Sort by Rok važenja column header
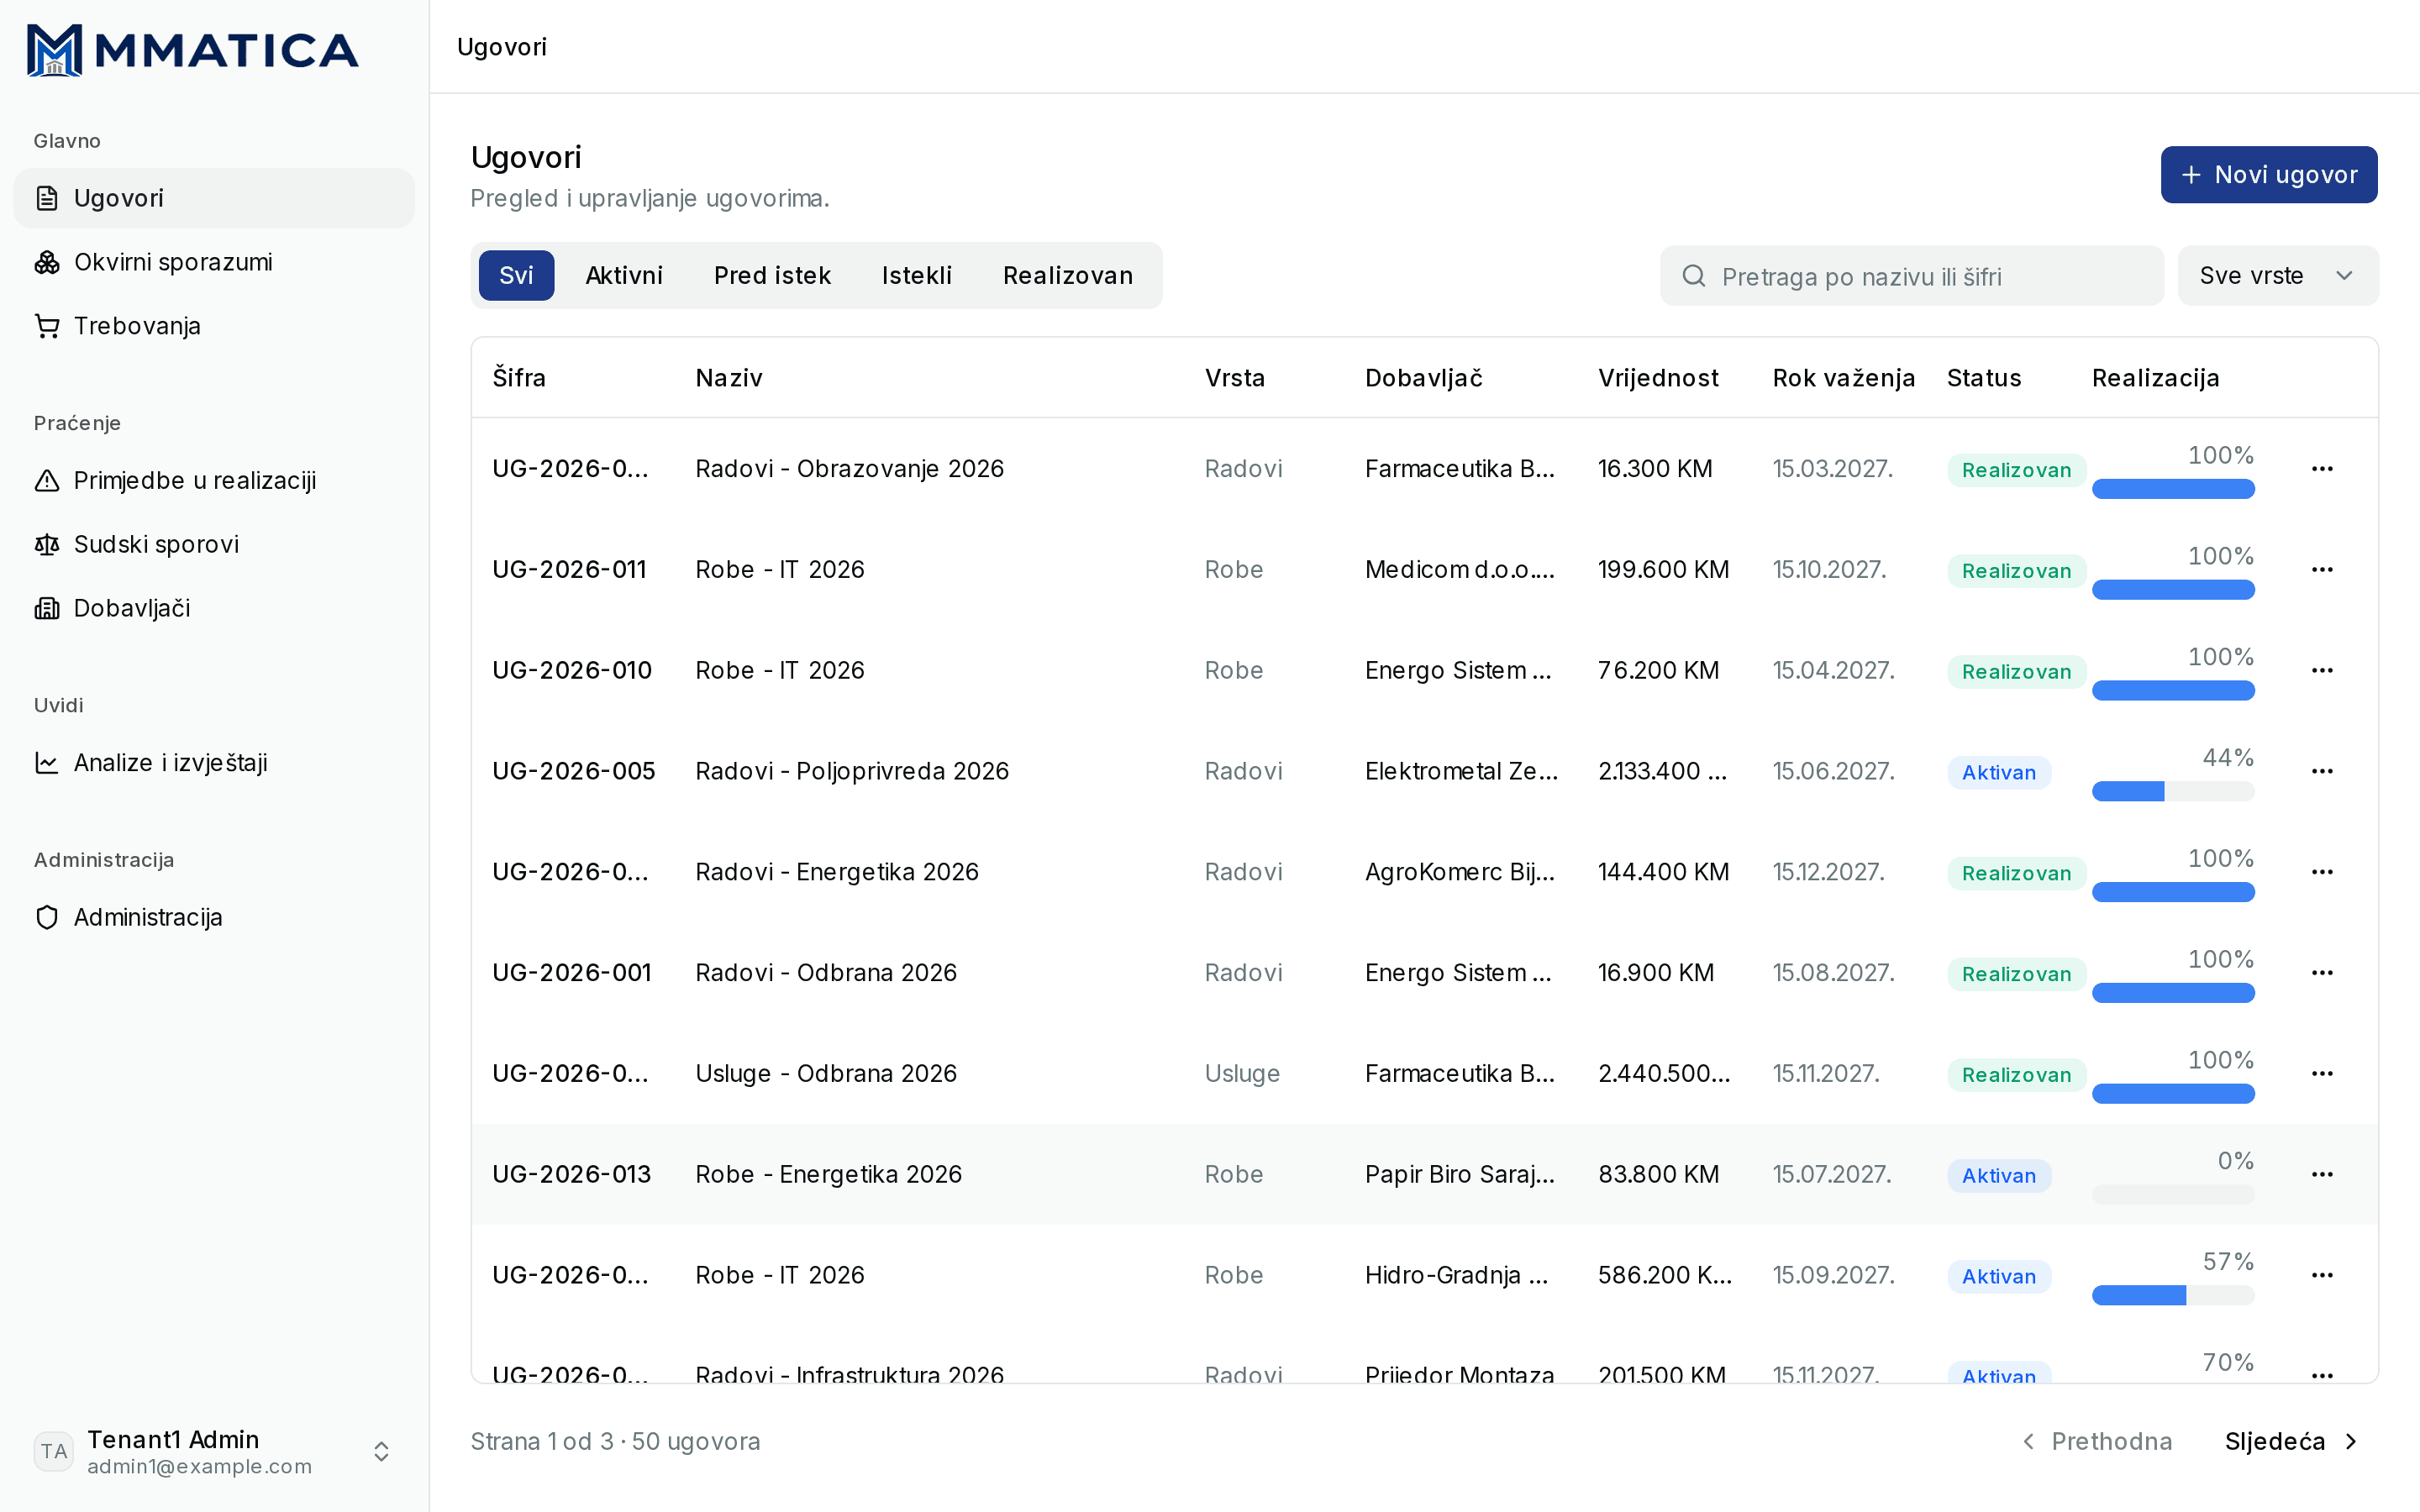The height and width of the screenshot is (1512, 2420). click(x=1844, y=378)
